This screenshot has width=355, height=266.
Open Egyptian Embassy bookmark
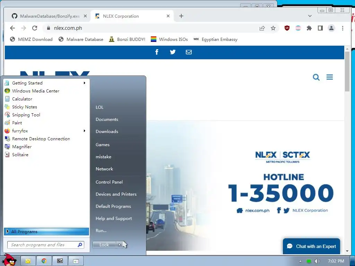[x=215, y=39]
